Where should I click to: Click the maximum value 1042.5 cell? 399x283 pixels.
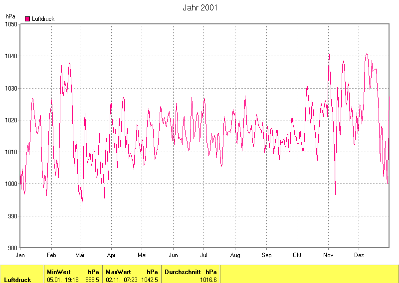click(x=150, y=280)
